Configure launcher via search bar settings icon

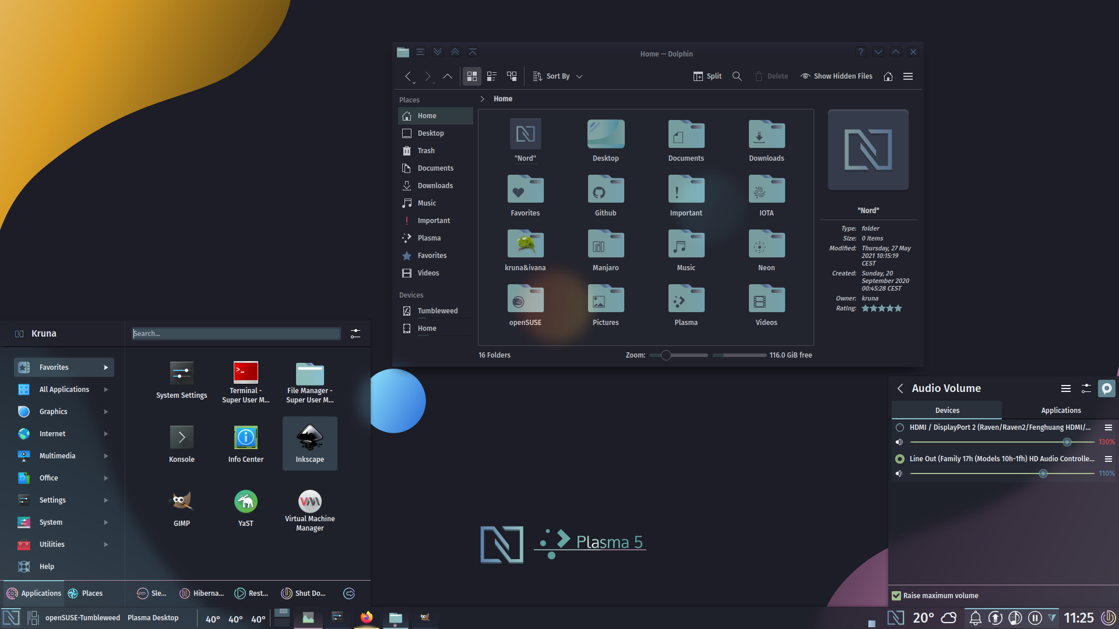click(x=356, y=333)
